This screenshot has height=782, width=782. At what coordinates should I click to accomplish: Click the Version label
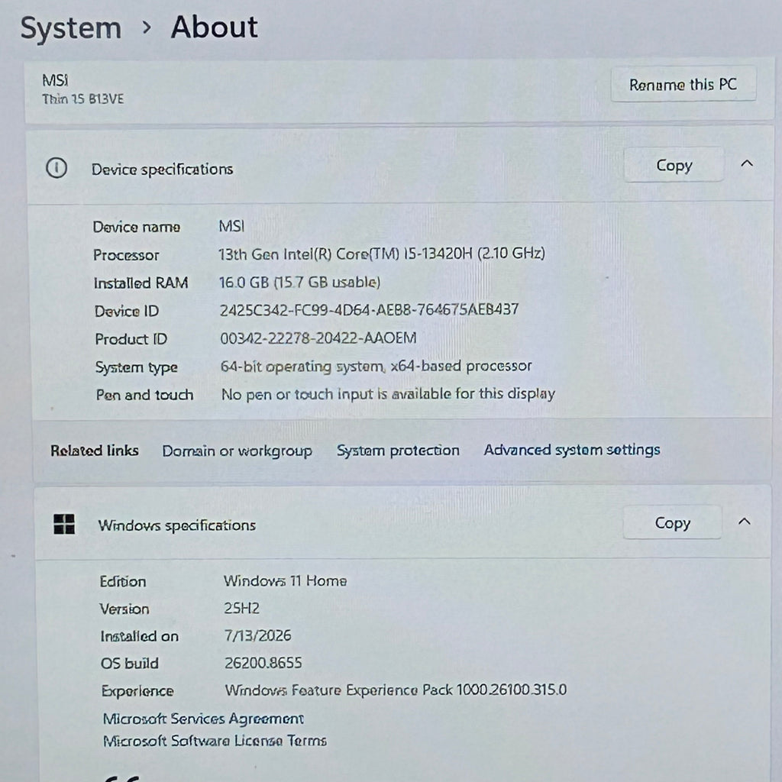124,609
